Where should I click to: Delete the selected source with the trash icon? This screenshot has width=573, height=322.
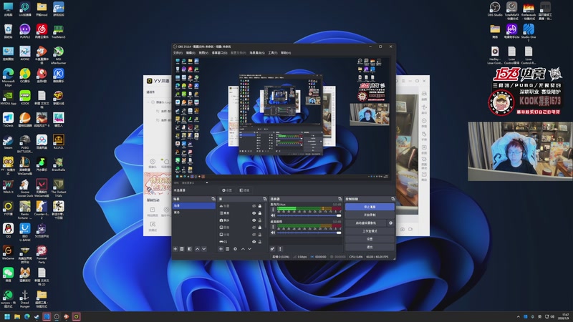(228, 249)
